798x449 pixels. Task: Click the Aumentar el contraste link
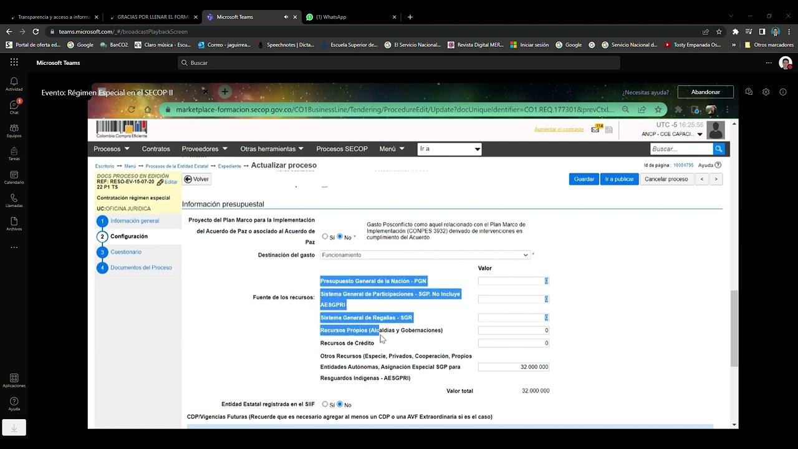(559, 130)
